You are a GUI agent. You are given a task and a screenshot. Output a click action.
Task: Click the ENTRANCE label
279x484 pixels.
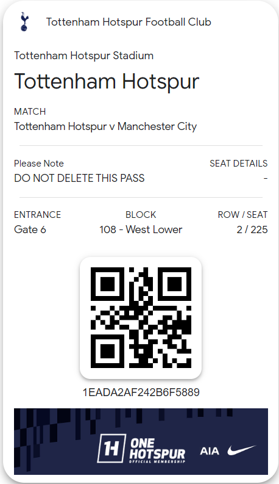38,214
